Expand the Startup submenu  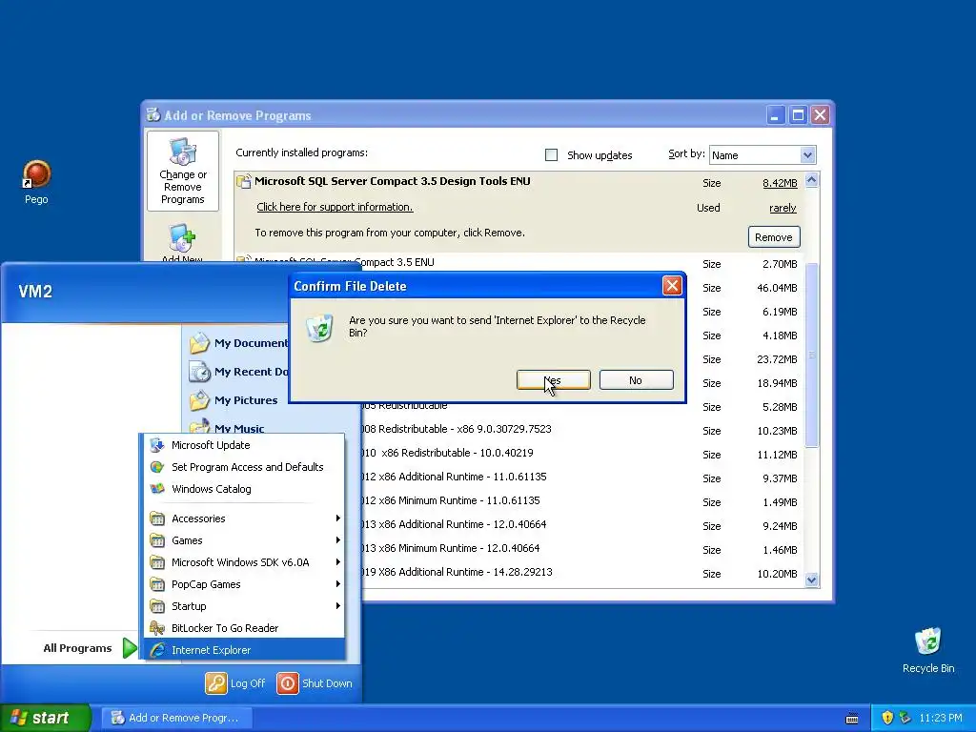click(245, 605)
